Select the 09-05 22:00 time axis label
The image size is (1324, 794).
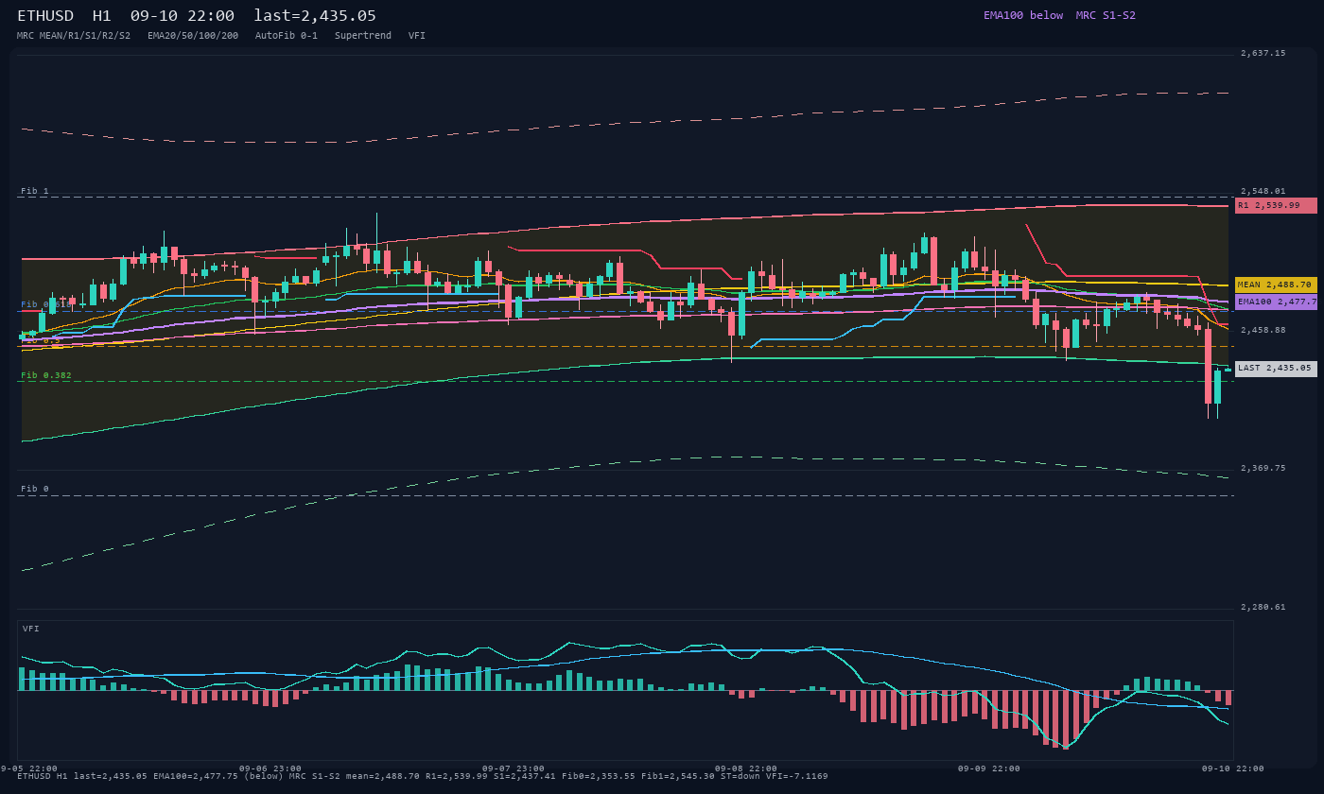click(28, 768)
